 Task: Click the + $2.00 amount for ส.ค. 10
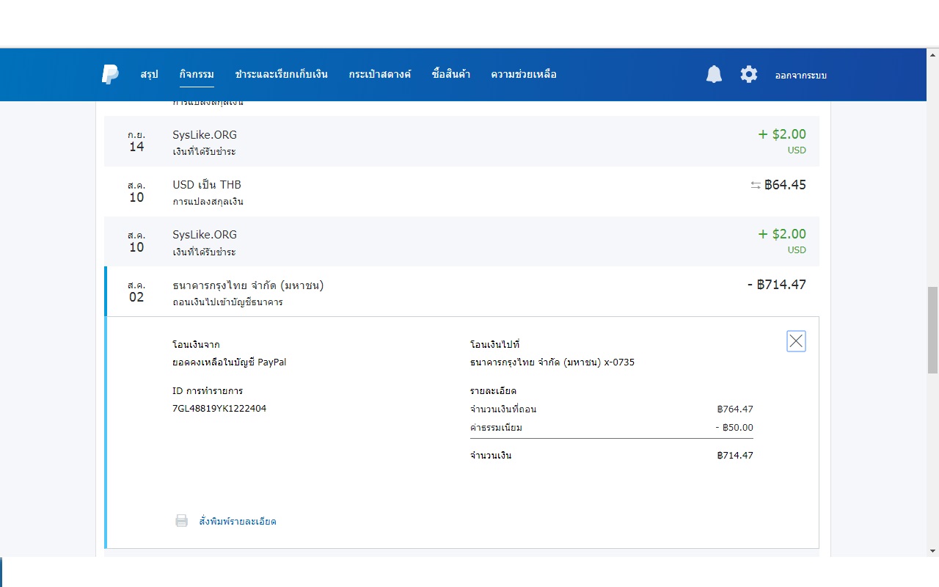tap(782, 234)
